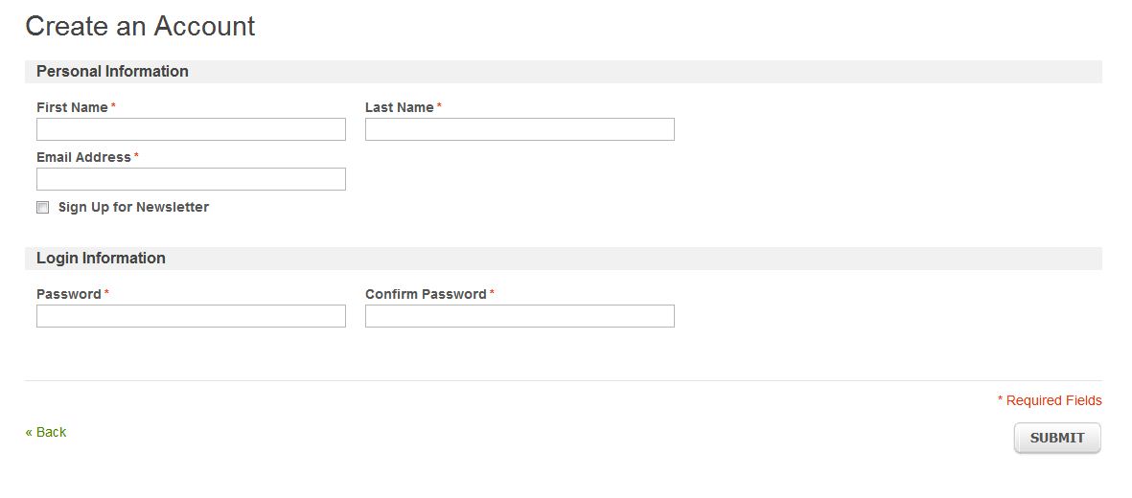The height and width of the screenshot is (498, 1132).
Task: Click the Confirm Password label
Action: (426, 294)
